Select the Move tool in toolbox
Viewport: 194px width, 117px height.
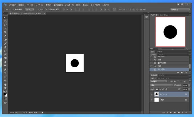coord(5,18)
